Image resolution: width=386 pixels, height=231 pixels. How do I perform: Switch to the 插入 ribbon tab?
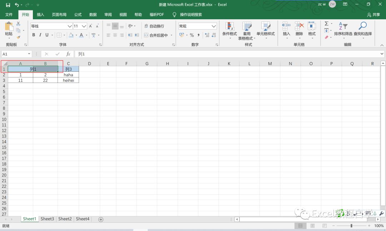(x=40, y=15)
